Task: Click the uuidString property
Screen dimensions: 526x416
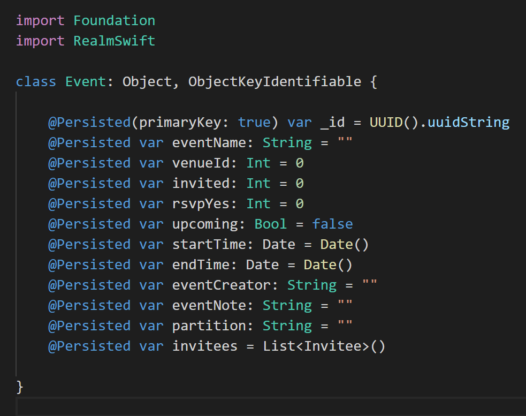Action: coord(468,123)
